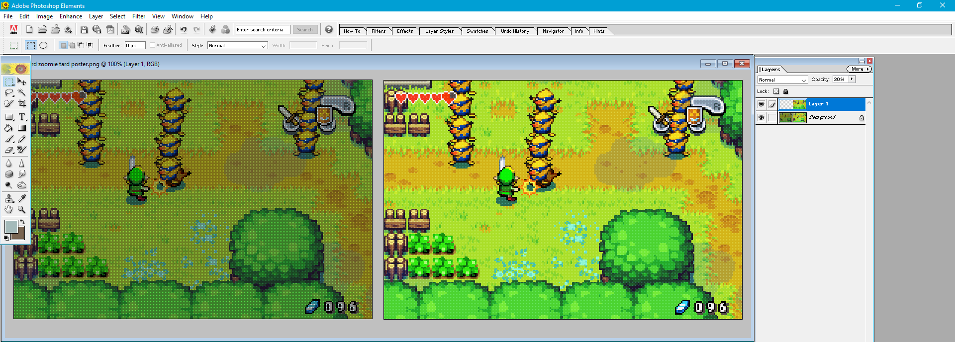Select New selection mode button
This screenshot has width=955, height=342.
coord(63,45)
